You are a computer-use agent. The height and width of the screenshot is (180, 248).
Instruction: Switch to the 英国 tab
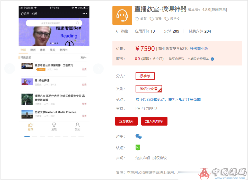52,50
